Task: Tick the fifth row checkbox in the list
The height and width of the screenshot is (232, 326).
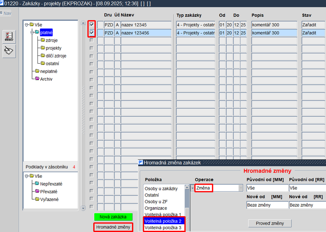Action: pyautogui.click(x=91, y=56)
